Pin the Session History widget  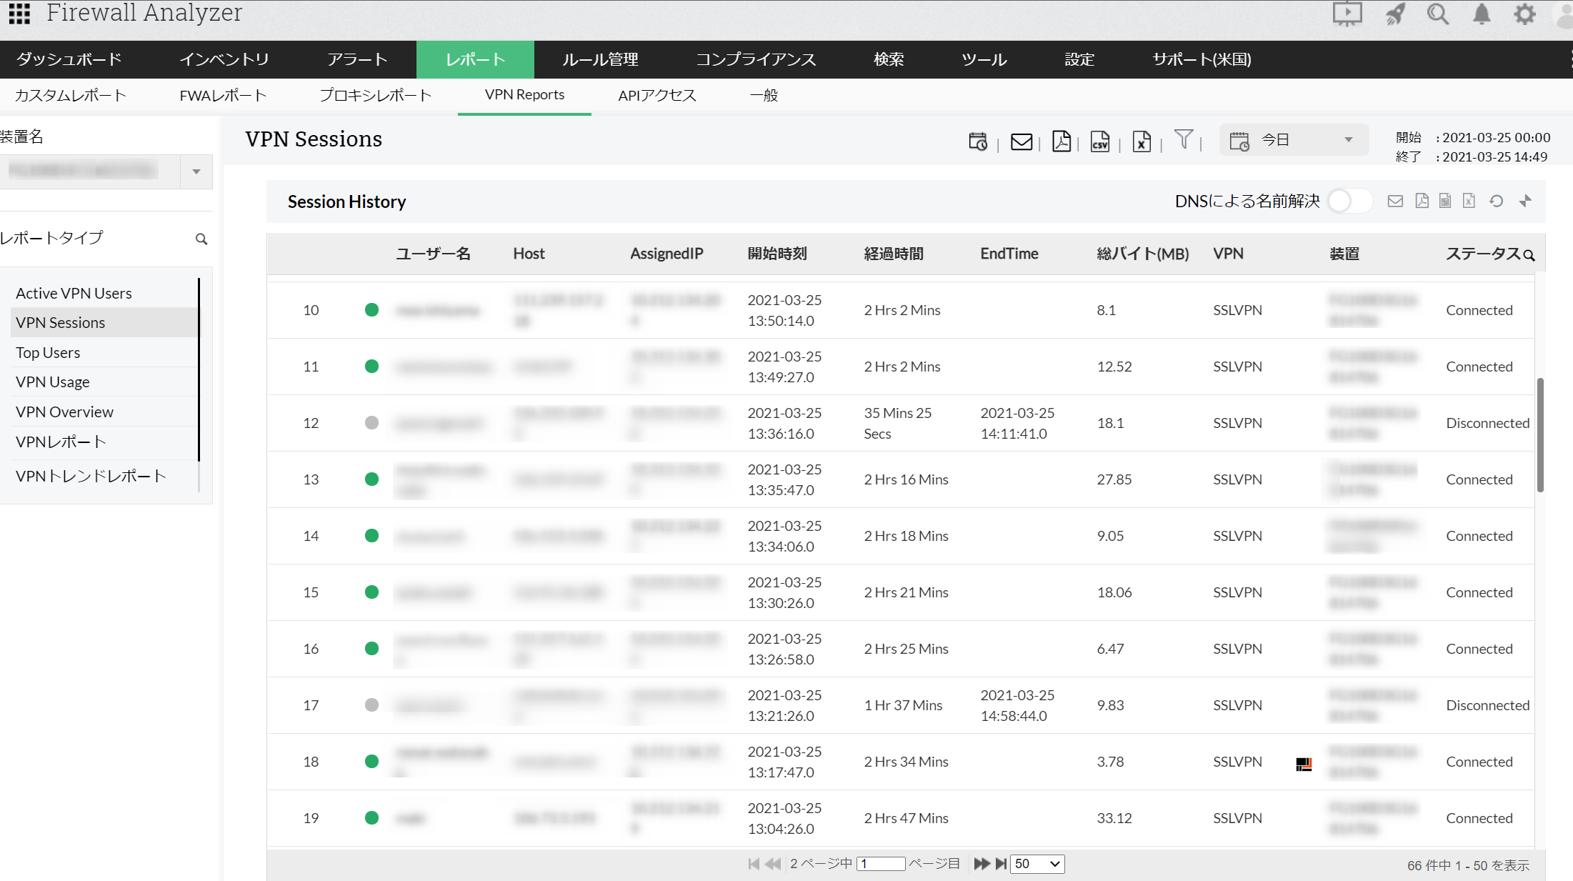click(x=1525, y=201)
